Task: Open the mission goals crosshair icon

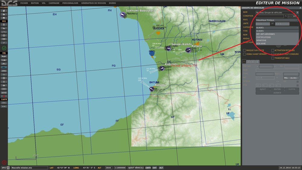Action: point(4,35)
